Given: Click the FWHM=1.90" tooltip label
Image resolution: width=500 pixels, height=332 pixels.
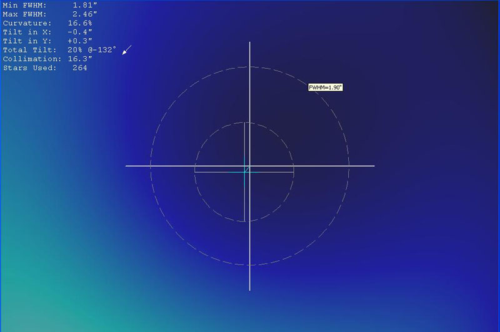Looking at the screenshot, I should 326,87.
